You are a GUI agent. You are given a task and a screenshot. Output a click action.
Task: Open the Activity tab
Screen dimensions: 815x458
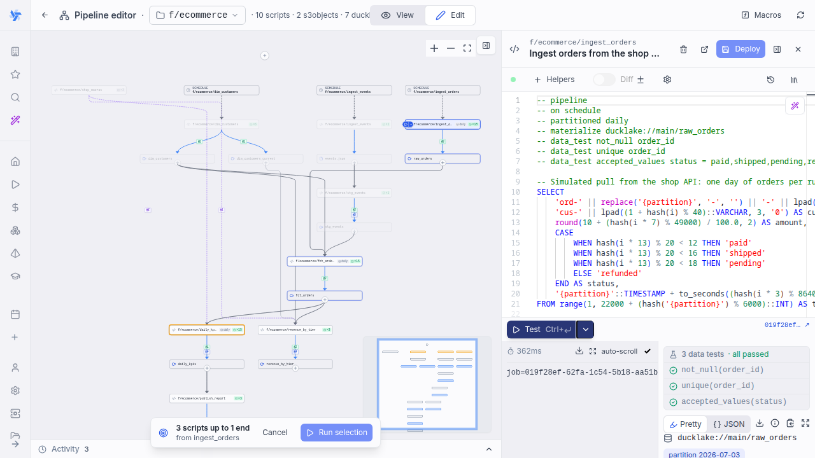click(x=64, y=449)
